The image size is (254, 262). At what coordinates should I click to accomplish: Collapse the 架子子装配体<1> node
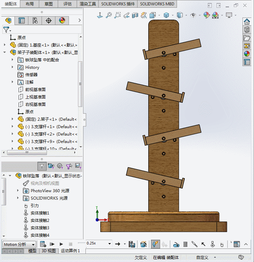(x=5, y=52)
